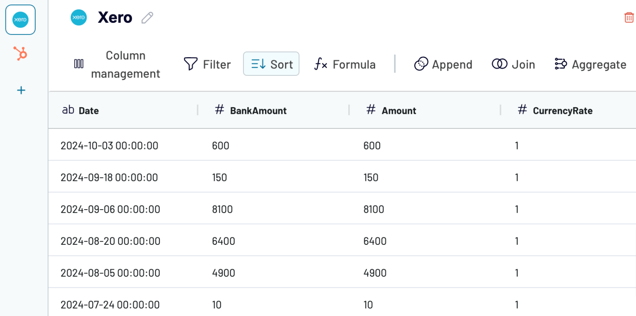
Task: Open the Column management panel
Action: click(x=125, y=64)
